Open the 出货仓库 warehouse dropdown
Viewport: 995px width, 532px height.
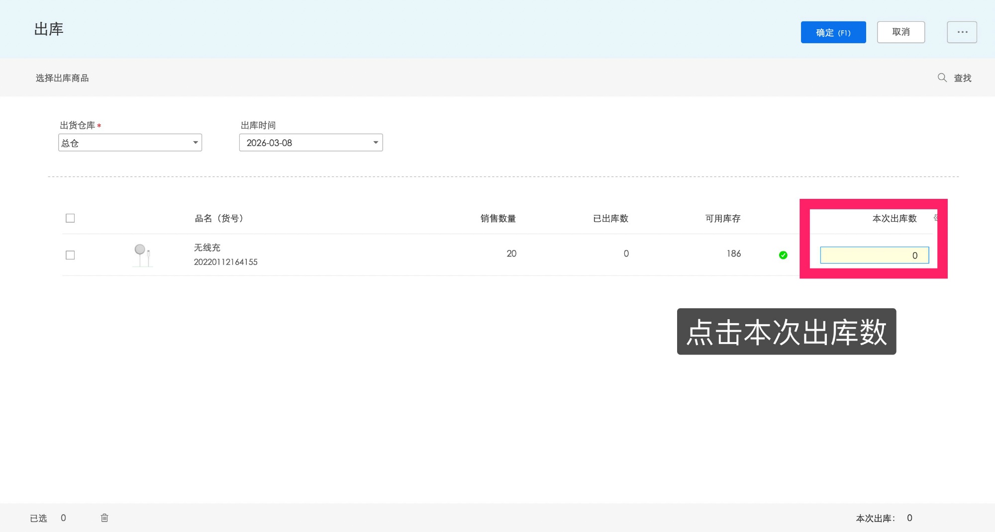click(130, 143)
